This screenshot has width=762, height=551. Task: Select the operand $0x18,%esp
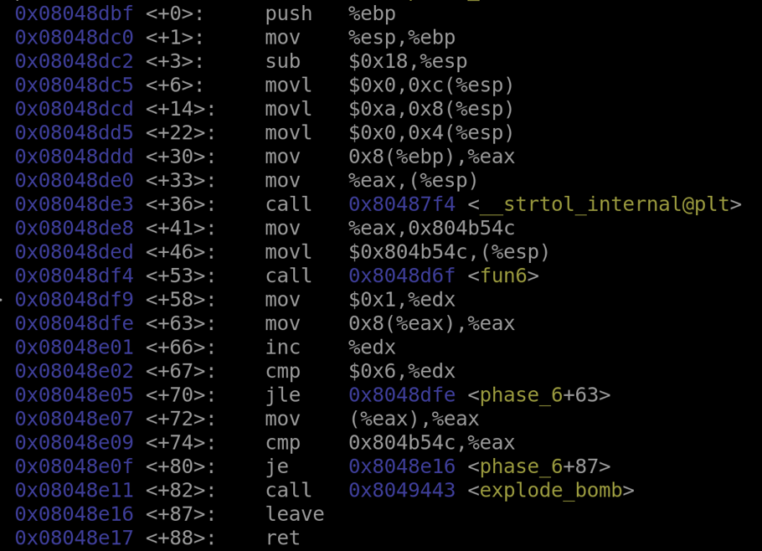[408, 62]
